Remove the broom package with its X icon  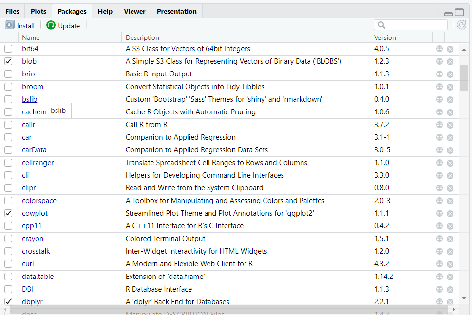point(450,87)
